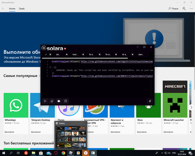Show next apps with the carousel right chevron
The height and width of the screenshot is (156, 195).
coord(191,107)
